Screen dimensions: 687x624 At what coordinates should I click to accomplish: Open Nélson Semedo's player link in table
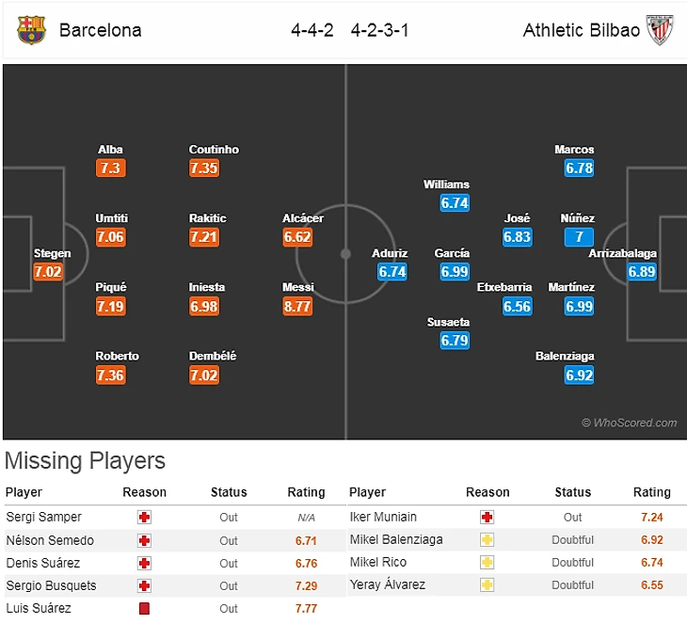pos(50,540)
